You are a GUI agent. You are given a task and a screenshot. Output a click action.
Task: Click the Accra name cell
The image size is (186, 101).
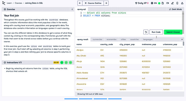coord(79,67)
